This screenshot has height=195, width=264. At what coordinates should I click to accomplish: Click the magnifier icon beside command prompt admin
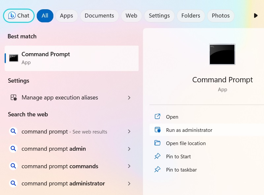coord(13,149)
